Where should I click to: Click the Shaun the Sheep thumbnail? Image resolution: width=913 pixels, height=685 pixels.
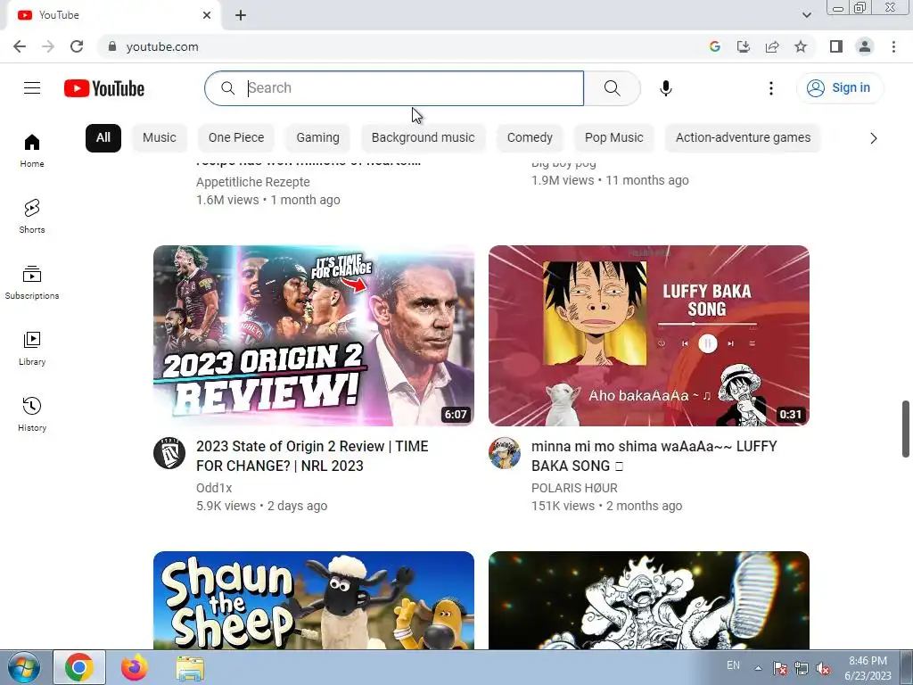314,600
